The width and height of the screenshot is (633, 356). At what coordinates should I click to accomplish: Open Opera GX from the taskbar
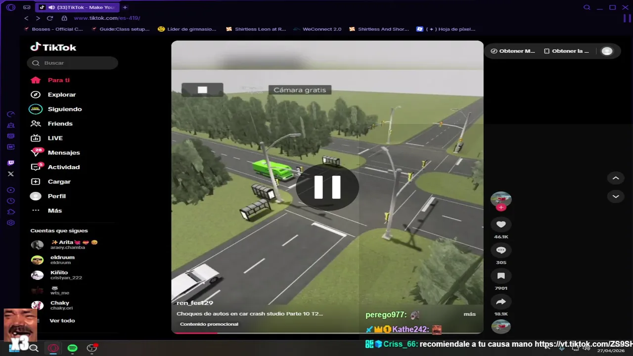(x=53, y=348)
